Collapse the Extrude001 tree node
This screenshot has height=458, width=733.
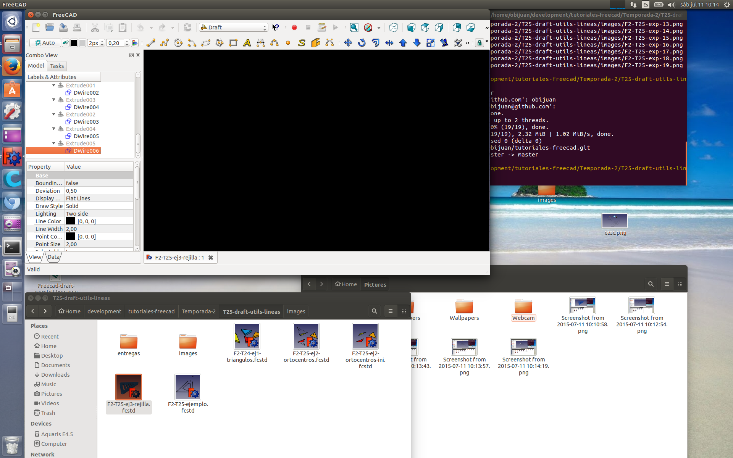(x=54, y=85)
